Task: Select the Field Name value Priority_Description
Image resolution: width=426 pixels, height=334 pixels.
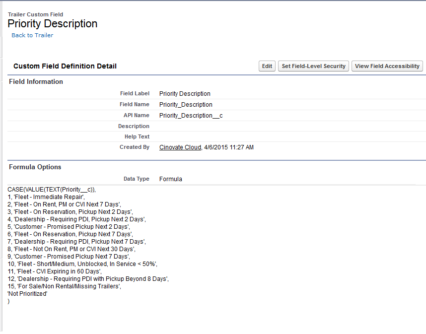Action: coord(186,105)
